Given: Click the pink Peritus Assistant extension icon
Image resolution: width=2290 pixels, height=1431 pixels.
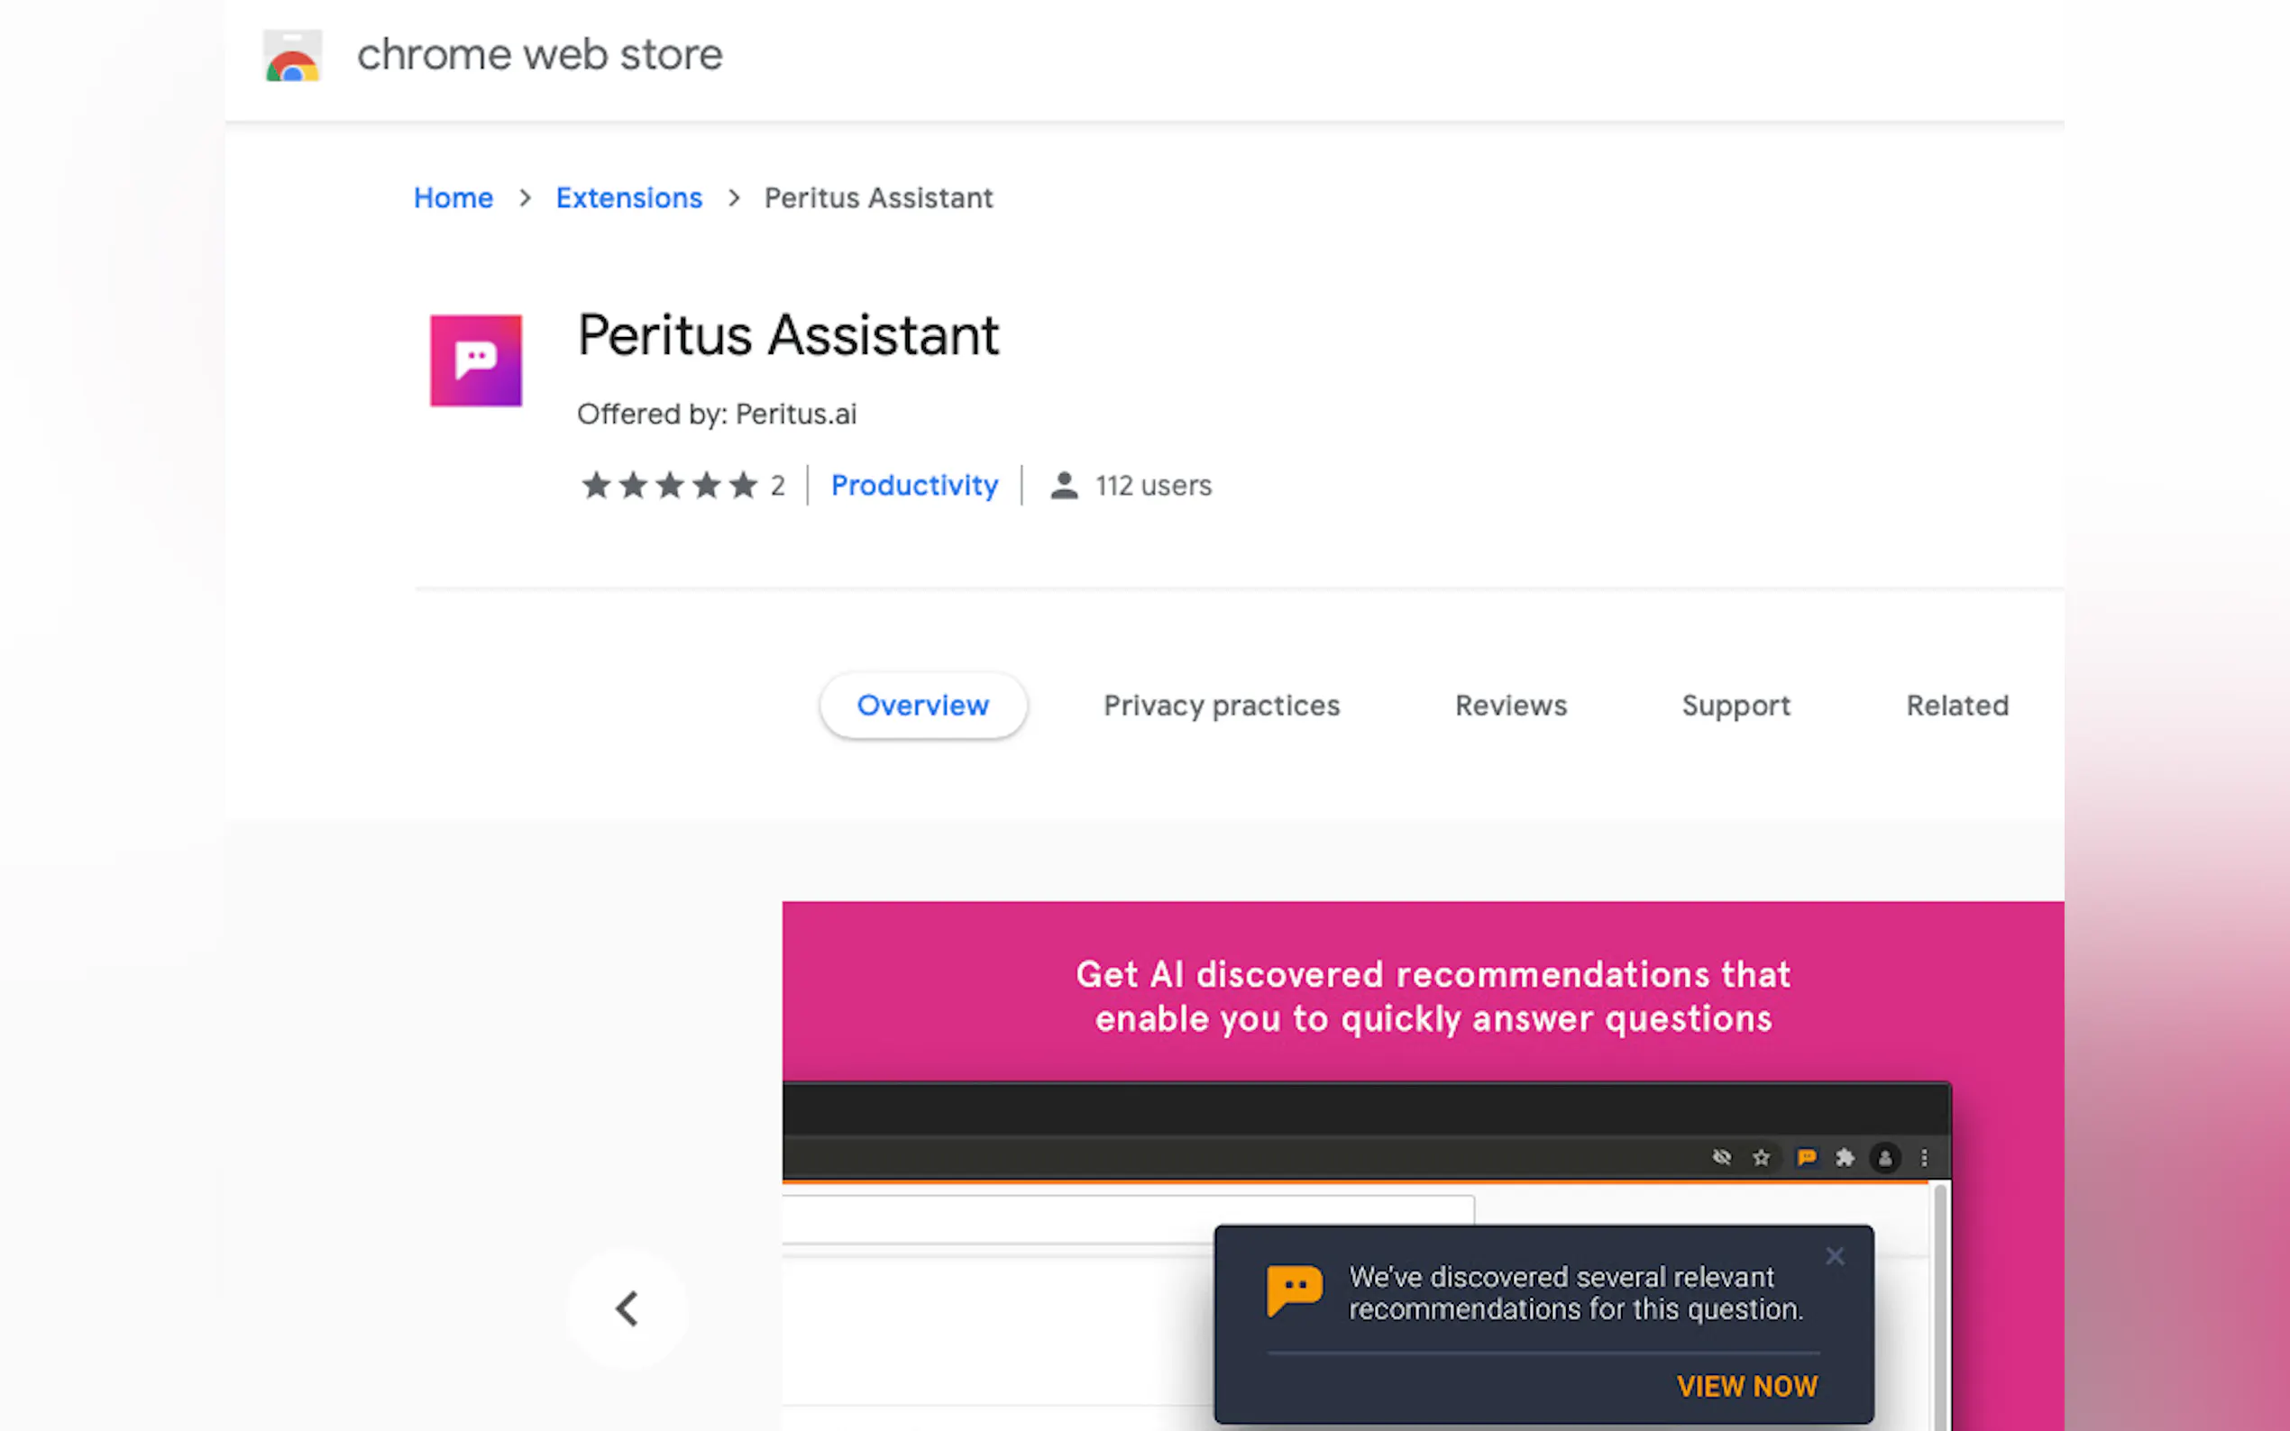Looking at the screenshot, I should tap(475, 360).
